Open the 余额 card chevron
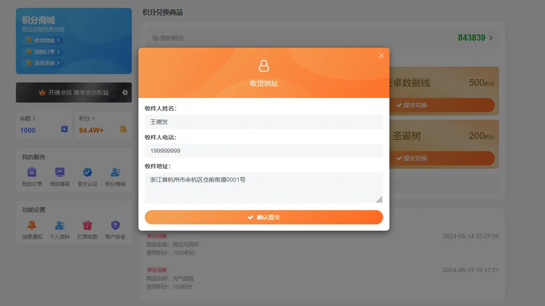 coord(34,118)
